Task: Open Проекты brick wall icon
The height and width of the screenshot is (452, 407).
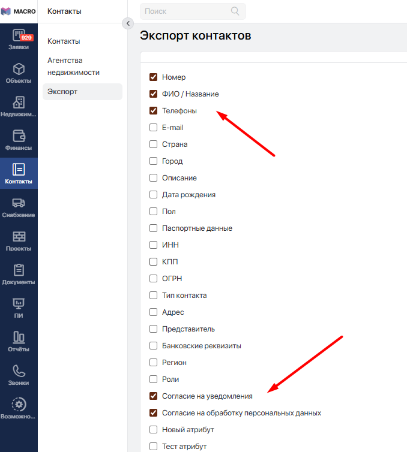Action: point(19,237)
